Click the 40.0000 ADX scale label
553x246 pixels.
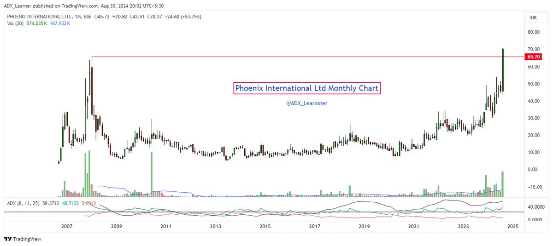[536, 207]
